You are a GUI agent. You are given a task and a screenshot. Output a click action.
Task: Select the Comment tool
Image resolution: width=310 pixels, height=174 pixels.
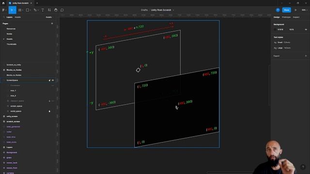click(x=62, y=10)
